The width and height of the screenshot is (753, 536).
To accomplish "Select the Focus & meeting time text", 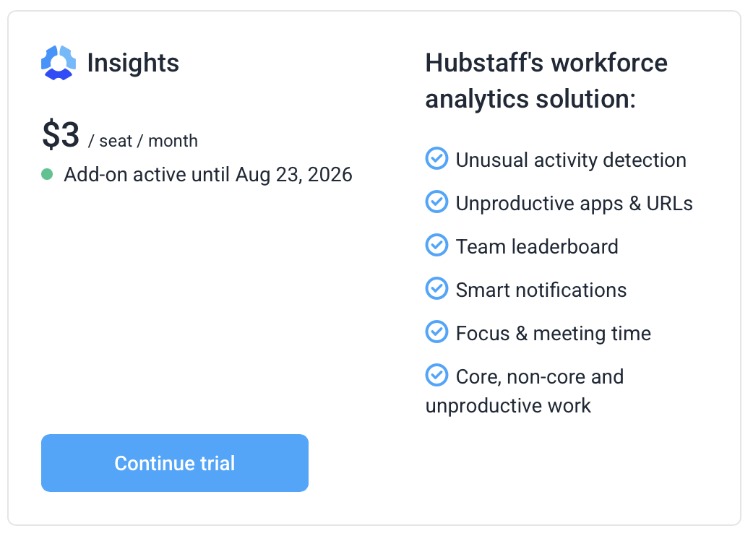I will click(554, 334).
